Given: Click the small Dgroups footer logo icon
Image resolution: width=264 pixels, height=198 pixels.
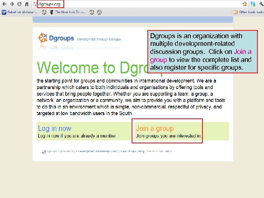Looking at the screenshot, I should [x=44, y=151].
